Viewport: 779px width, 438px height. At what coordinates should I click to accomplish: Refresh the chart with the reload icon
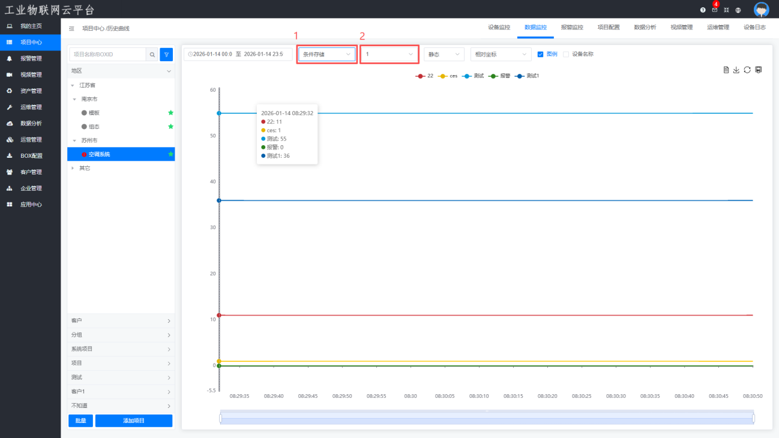(x=747, y=70)
